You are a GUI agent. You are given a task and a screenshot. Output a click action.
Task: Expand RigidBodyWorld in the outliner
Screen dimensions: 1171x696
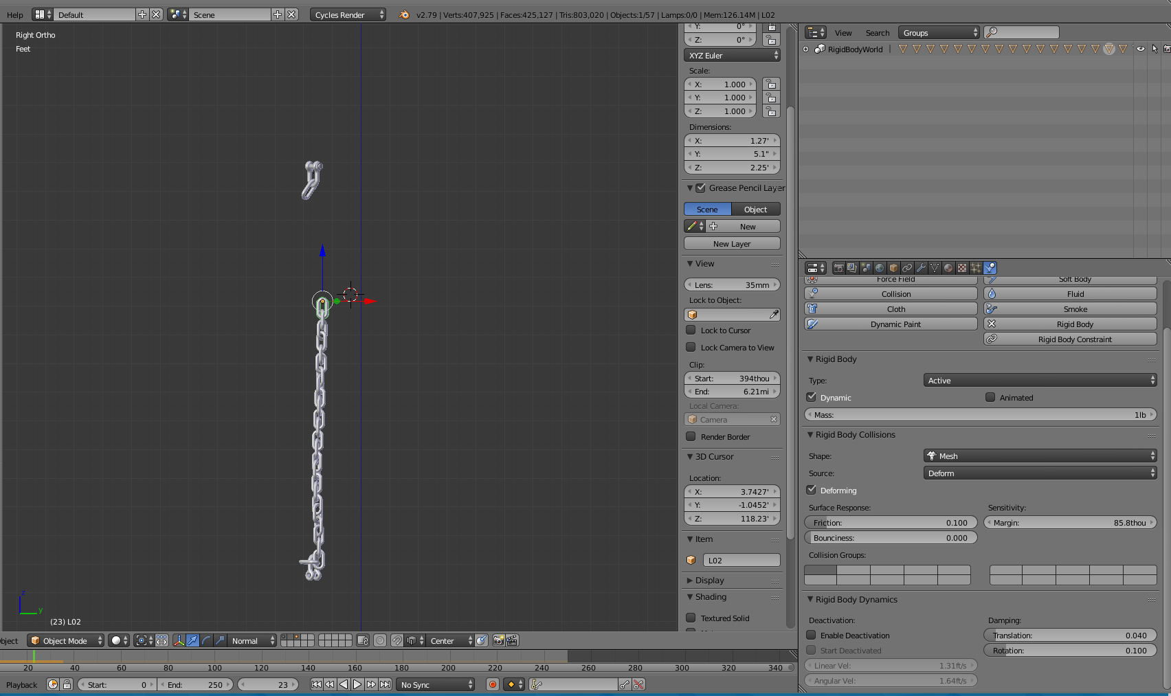click(806, 49)
